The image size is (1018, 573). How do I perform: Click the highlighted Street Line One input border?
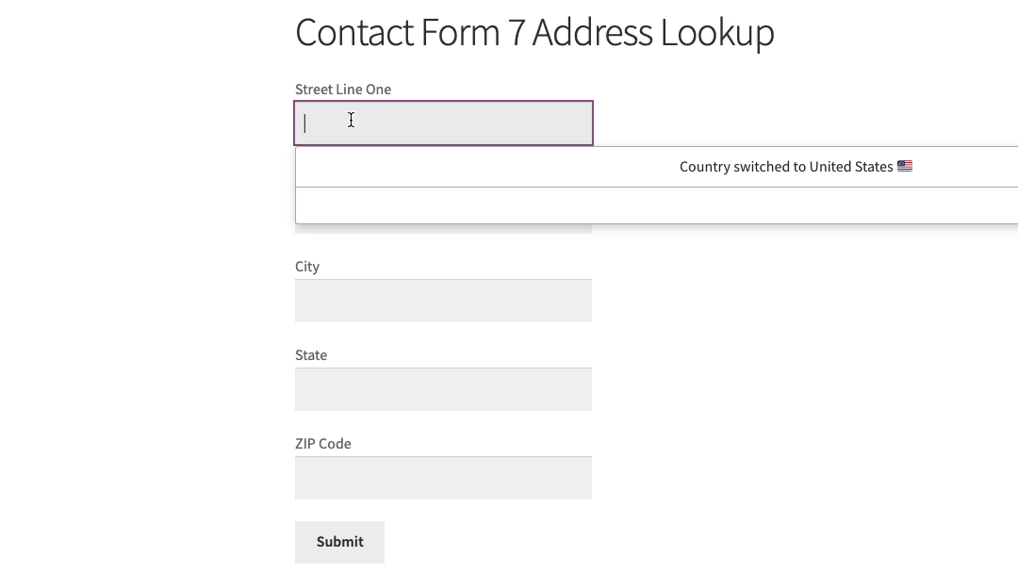point(443,100)
